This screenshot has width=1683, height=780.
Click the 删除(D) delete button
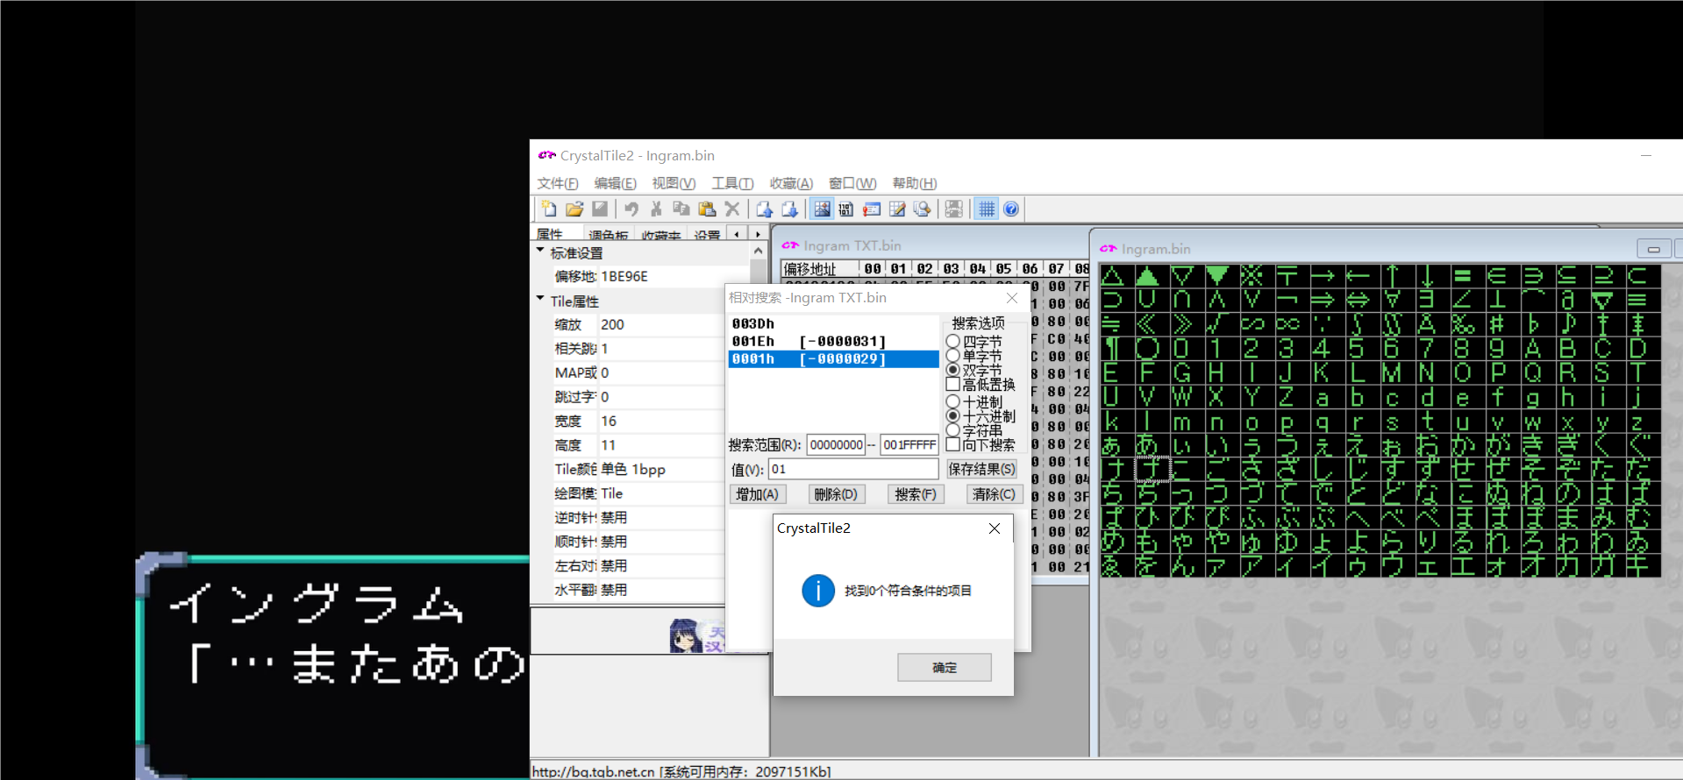(836, 494)
